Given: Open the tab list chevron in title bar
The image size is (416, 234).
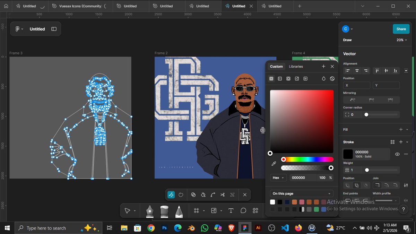Looking at the screenshot, I should [x=363, y=6].
